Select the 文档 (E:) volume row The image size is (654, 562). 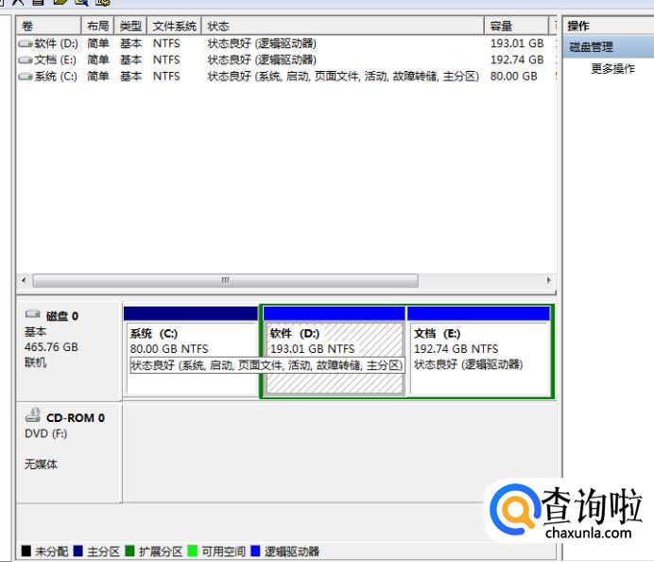click(286, 60)
